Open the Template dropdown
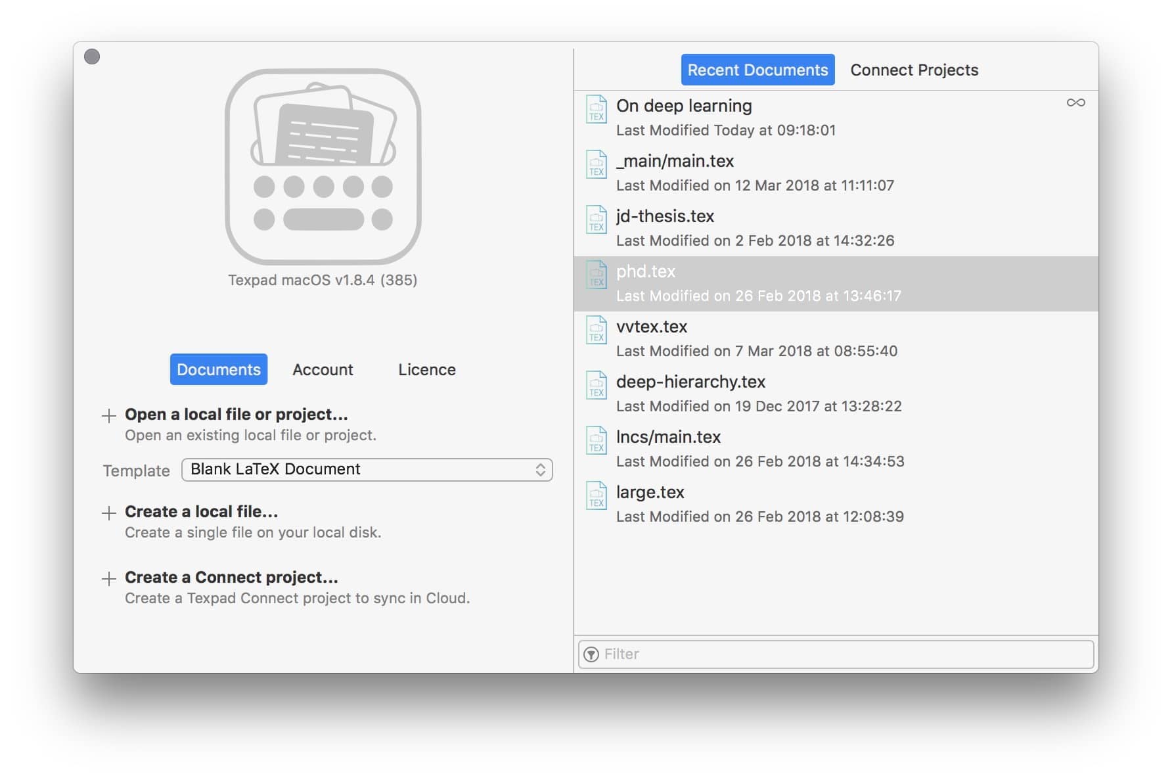The height and width of the screenshot is (778, 1172). pyautogui.click(x=367, y=470)
